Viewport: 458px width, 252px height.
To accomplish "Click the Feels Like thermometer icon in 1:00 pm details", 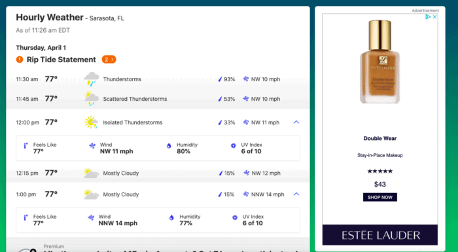I will click(x=26, y=217).
